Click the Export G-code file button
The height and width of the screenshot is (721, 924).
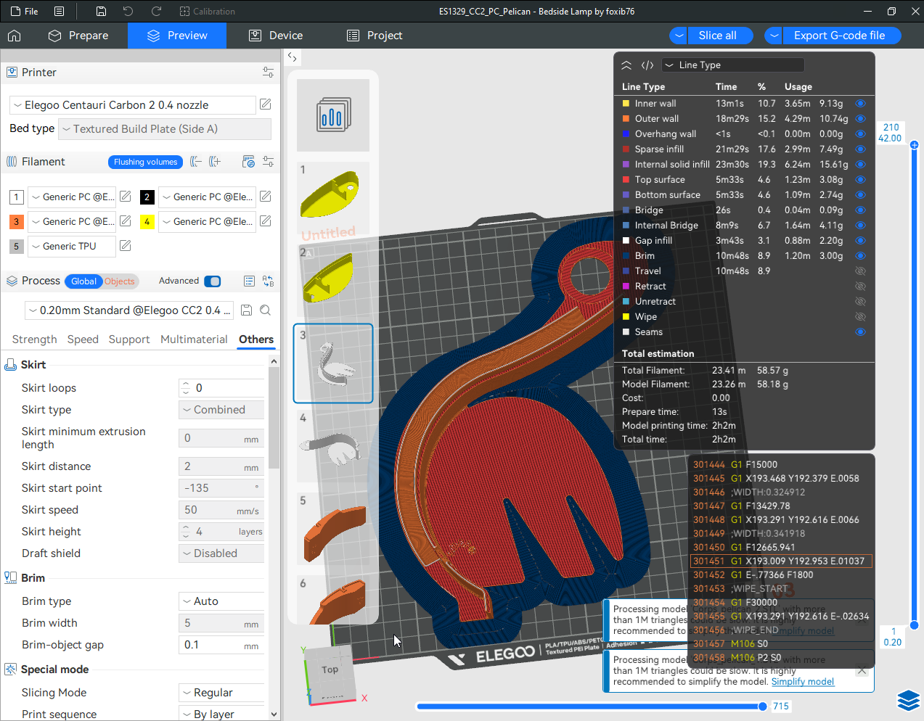tap(839, 36)
